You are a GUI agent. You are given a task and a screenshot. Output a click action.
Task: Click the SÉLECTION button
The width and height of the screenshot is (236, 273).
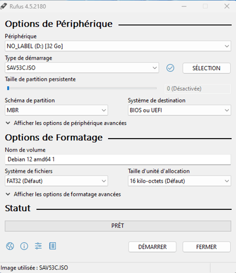point(206,68)
